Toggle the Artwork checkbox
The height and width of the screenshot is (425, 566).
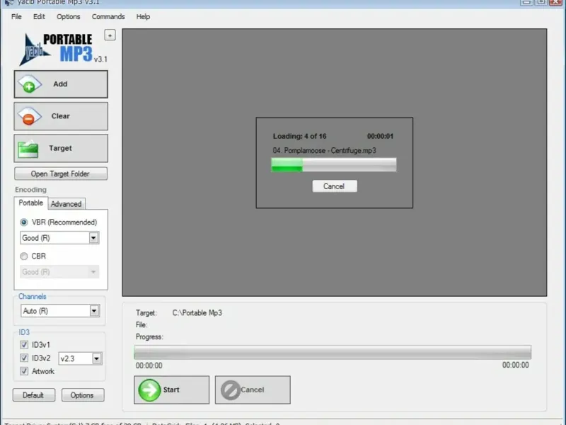(24, 371)
